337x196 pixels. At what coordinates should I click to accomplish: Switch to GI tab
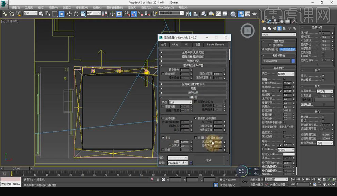point(186,45)
